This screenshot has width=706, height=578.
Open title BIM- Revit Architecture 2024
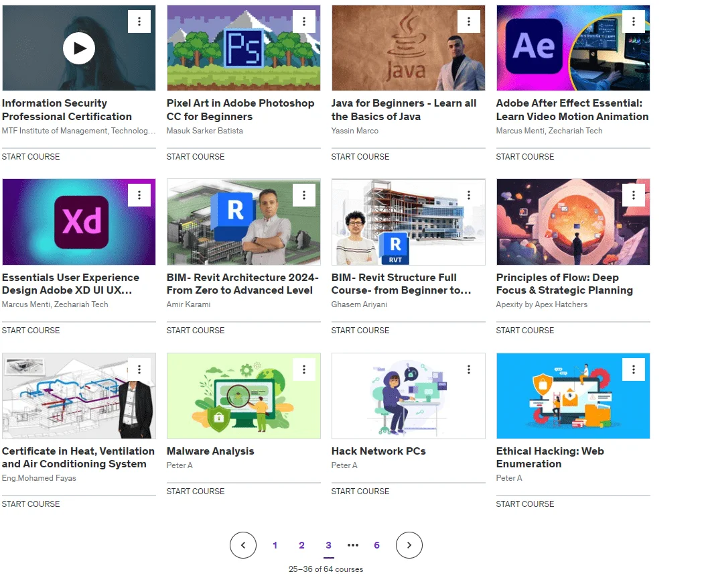242,284
